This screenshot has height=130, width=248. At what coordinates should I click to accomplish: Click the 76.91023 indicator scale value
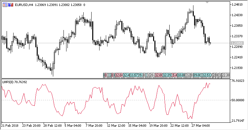238,81
